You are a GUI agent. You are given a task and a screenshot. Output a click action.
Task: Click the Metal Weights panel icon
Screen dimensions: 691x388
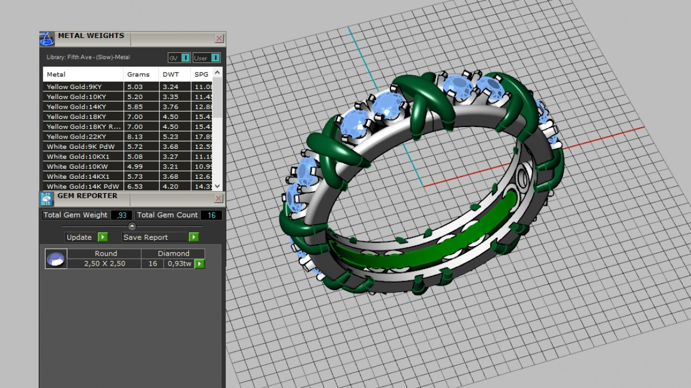click(x=47, y=39)
